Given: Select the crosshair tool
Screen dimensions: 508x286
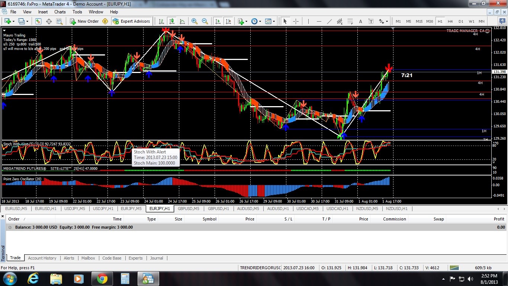Looking at the screenshot, I should (x=296, y=21).
